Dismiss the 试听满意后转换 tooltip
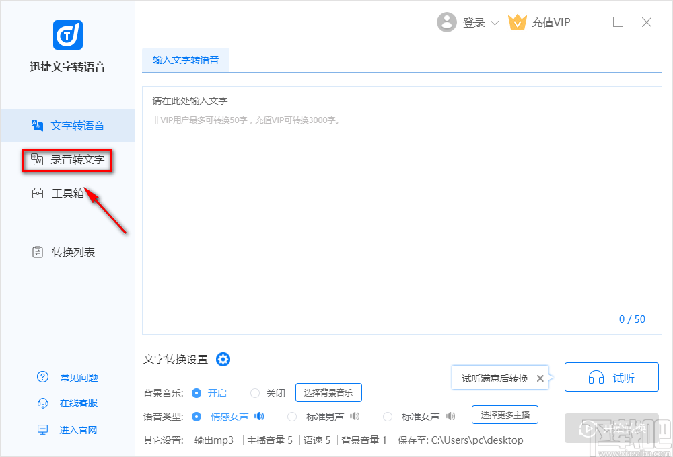Screen dimensions: 673x457 [540, 378]
